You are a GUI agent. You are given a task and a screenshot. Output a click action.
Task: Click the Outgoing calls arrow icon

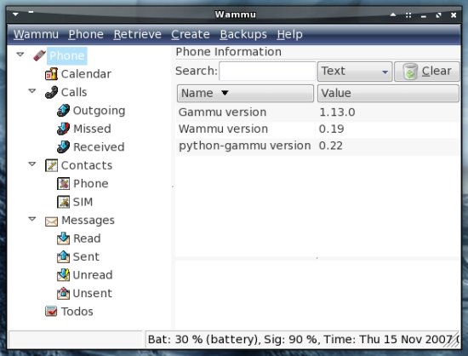tap(63, 110)
